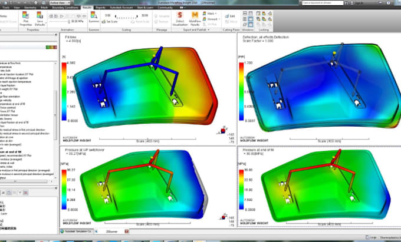The image size is (401, 242).
Task: Toggle the highlighted middle window layout
Action: tap(251, 19)
